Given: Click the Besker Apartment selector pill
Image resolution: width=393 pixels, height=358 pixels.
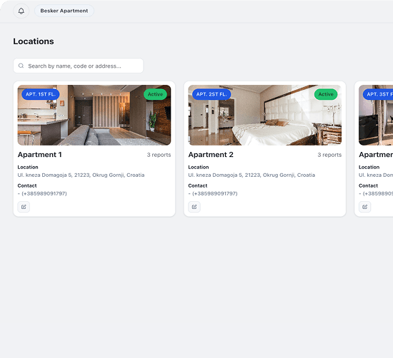Looking at the screenshot, I should click(x=64, y=11).
